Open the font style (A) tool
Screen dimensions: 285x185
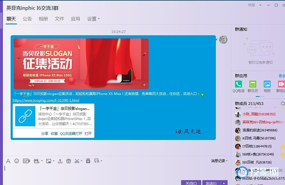click(x=8, y=161)
